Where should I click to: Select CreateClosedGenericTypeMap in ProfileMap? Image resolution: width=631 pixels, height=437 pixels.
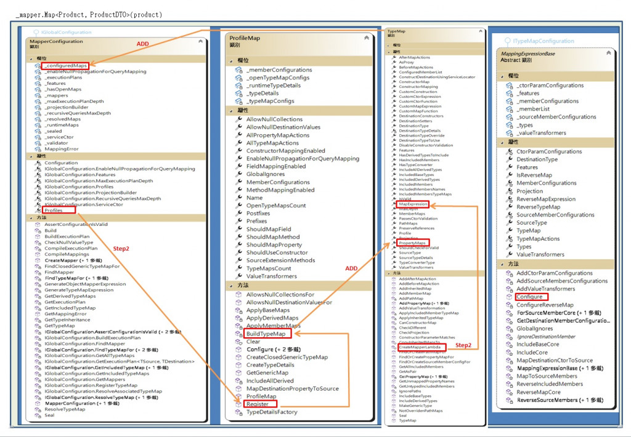click(x=287, y=357)
